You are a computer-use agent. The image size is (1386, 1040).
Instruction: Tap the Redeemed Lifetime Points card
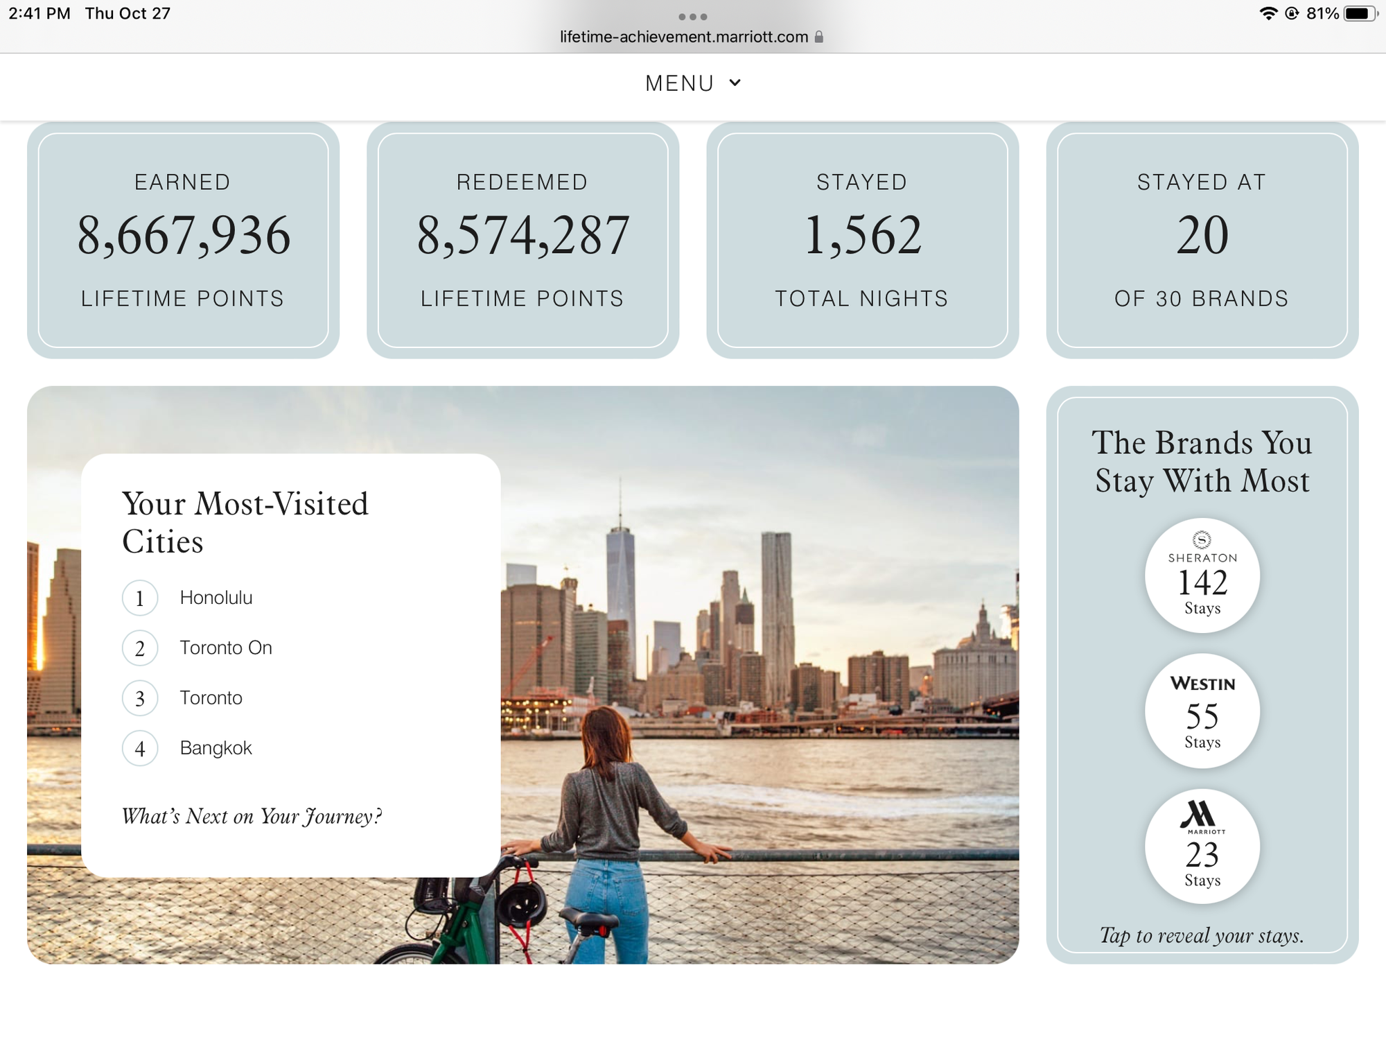[x=523, y=240]
